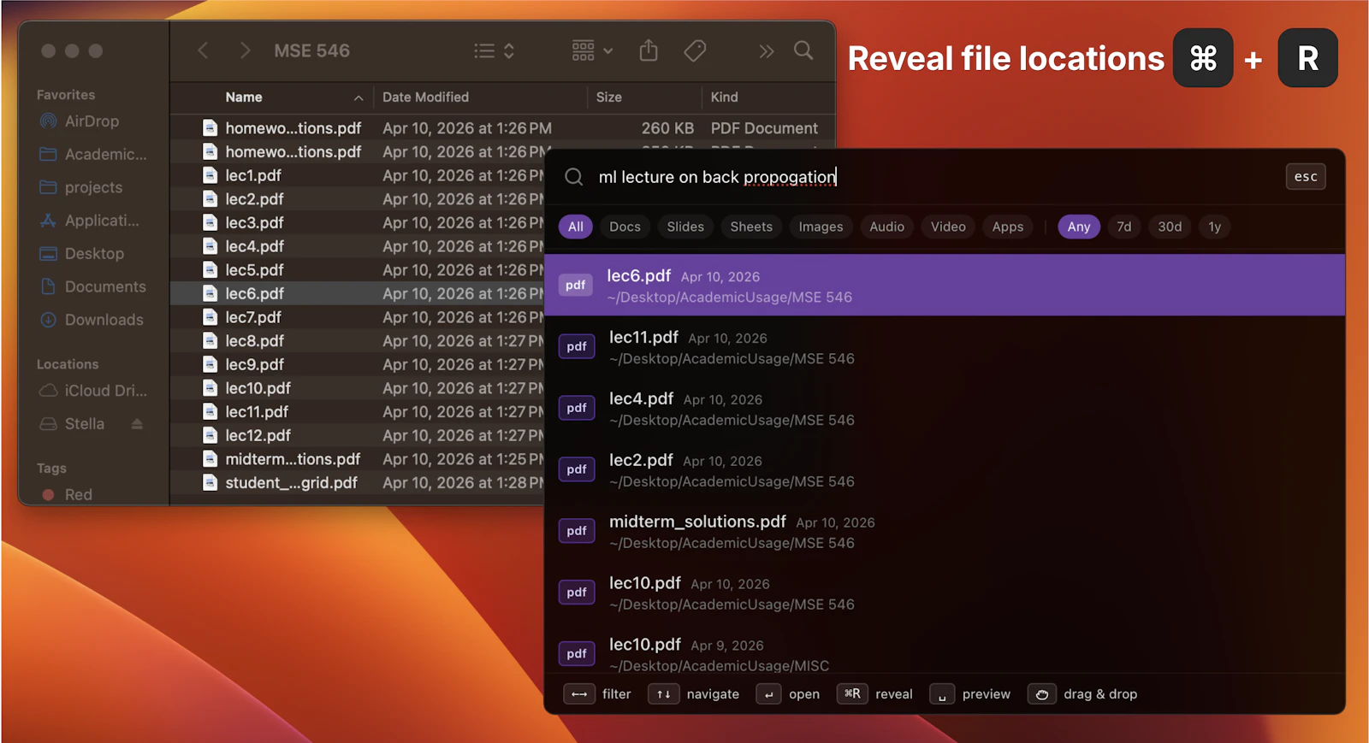Sort Finder list by Date Modified

(x=425, y=97)
